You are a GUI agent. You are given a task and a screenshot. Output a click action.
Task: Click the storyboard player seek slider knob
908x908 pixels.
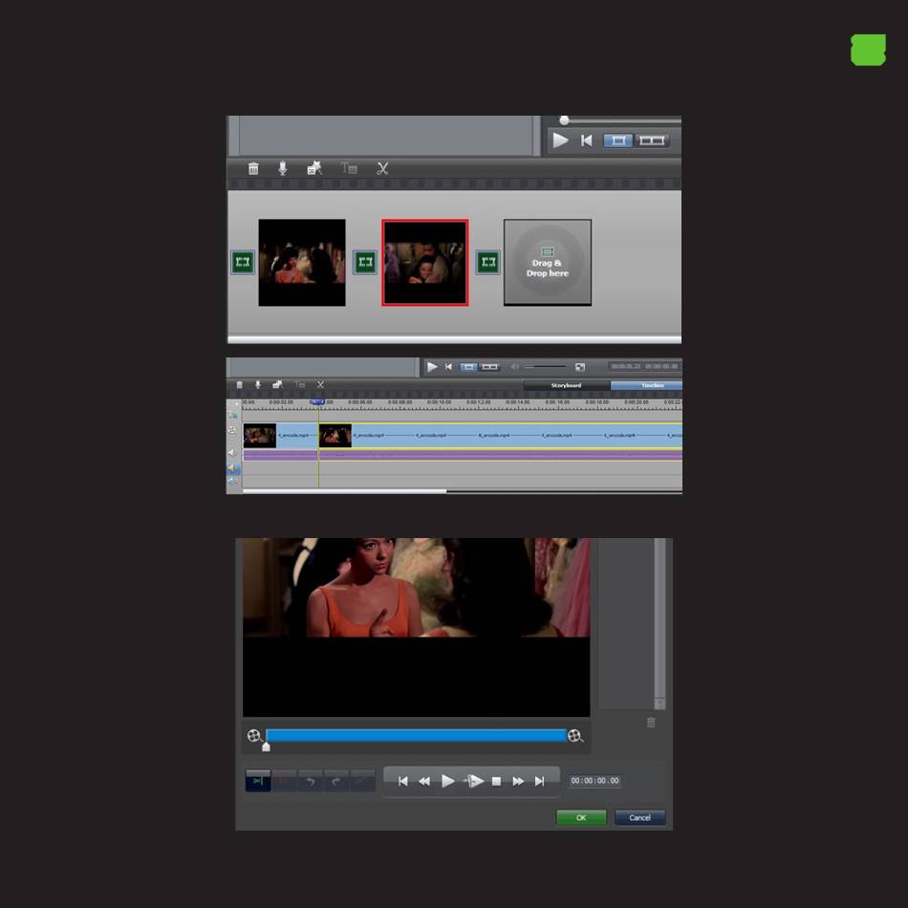click(564, 120)
